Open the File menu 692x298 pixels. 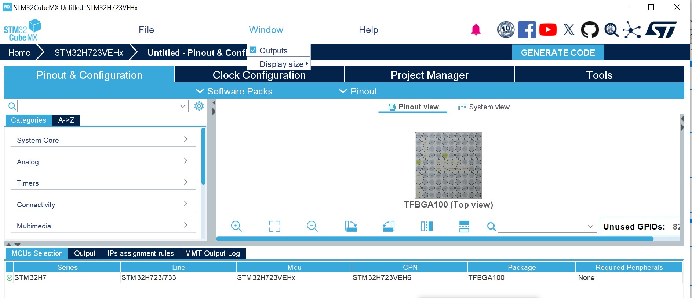tap(146, 30)
